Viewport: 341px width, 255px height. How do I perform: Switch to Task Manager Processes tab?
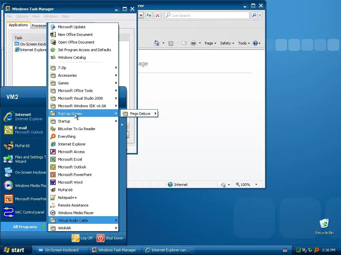point(39,26)
